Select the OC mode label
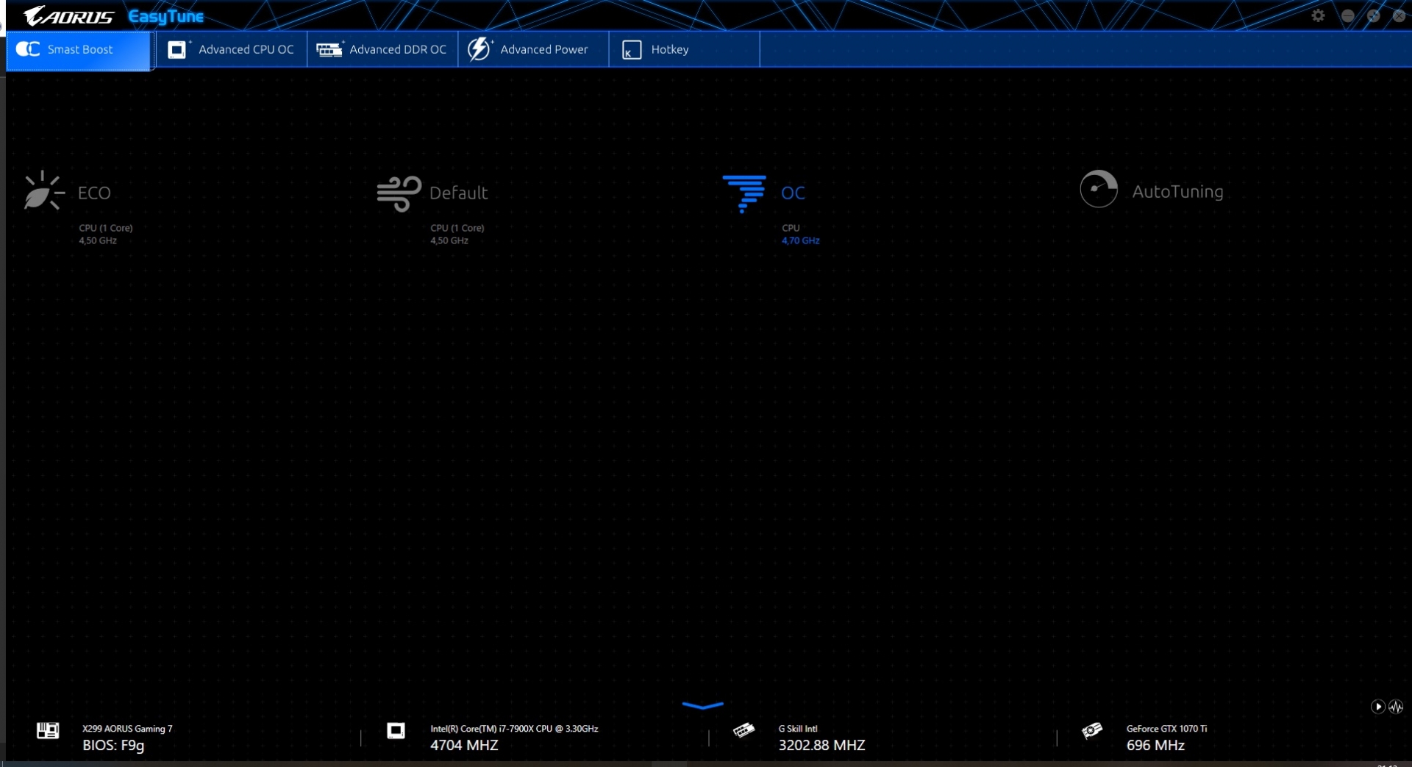Image resolution: width=1412 pixels, height=767 pixels. coord(793,193)
